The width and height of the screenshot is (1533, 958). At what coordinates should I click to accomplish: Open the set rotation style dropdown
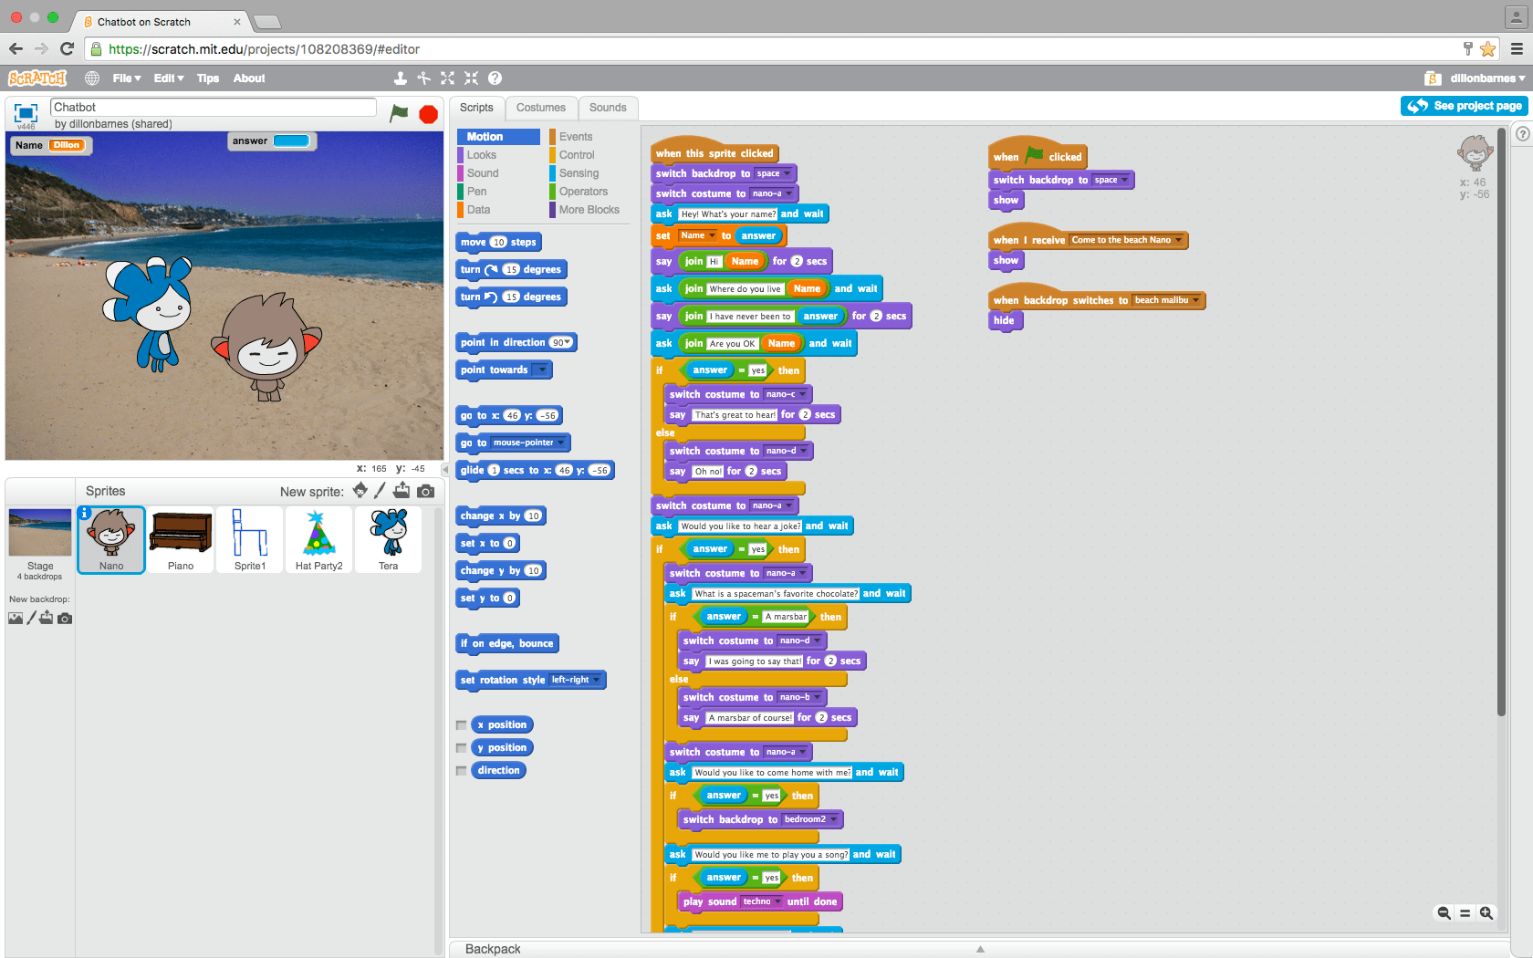pyautogui.click(x=595, y=680)
